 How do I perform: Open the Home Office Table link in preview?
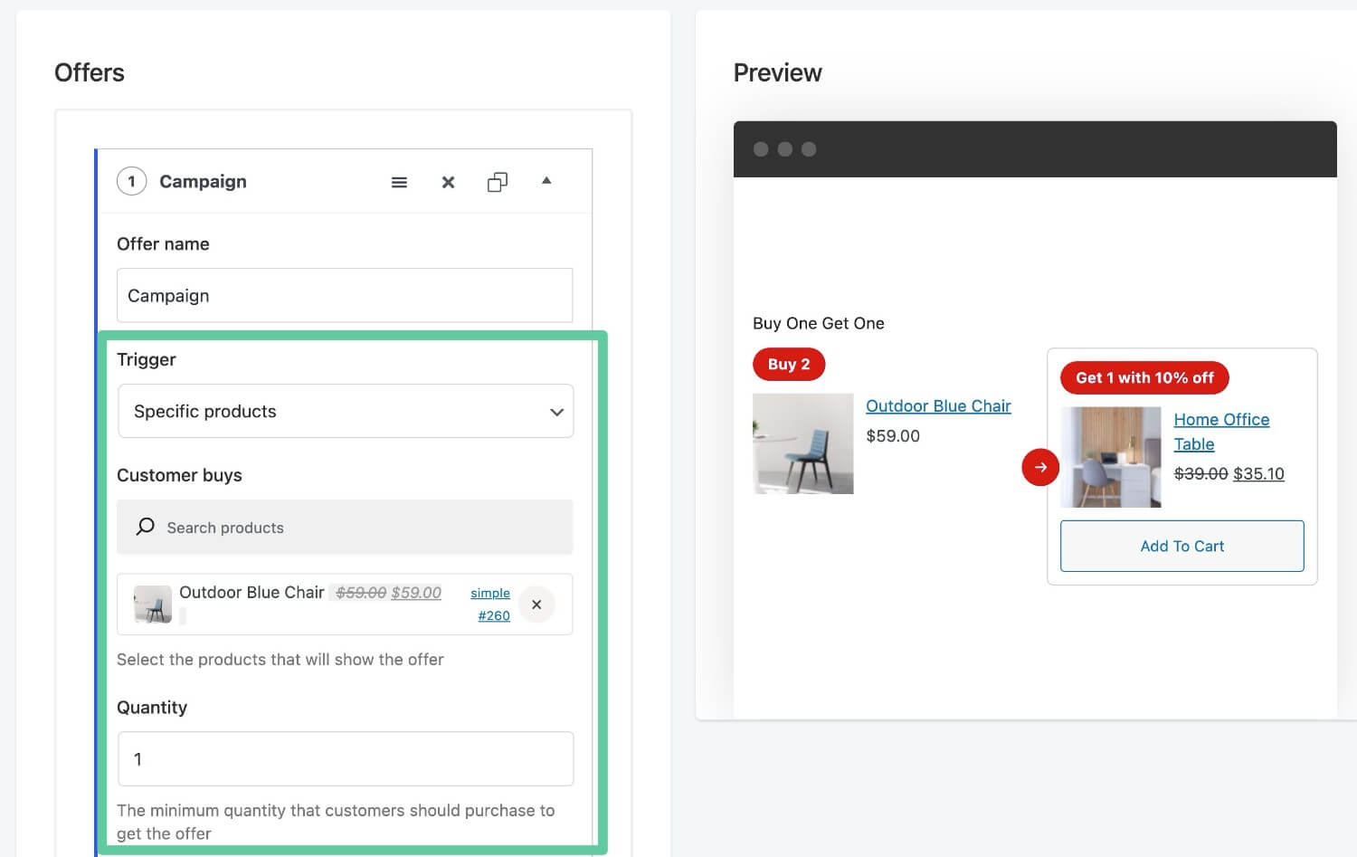[1221, 432]
